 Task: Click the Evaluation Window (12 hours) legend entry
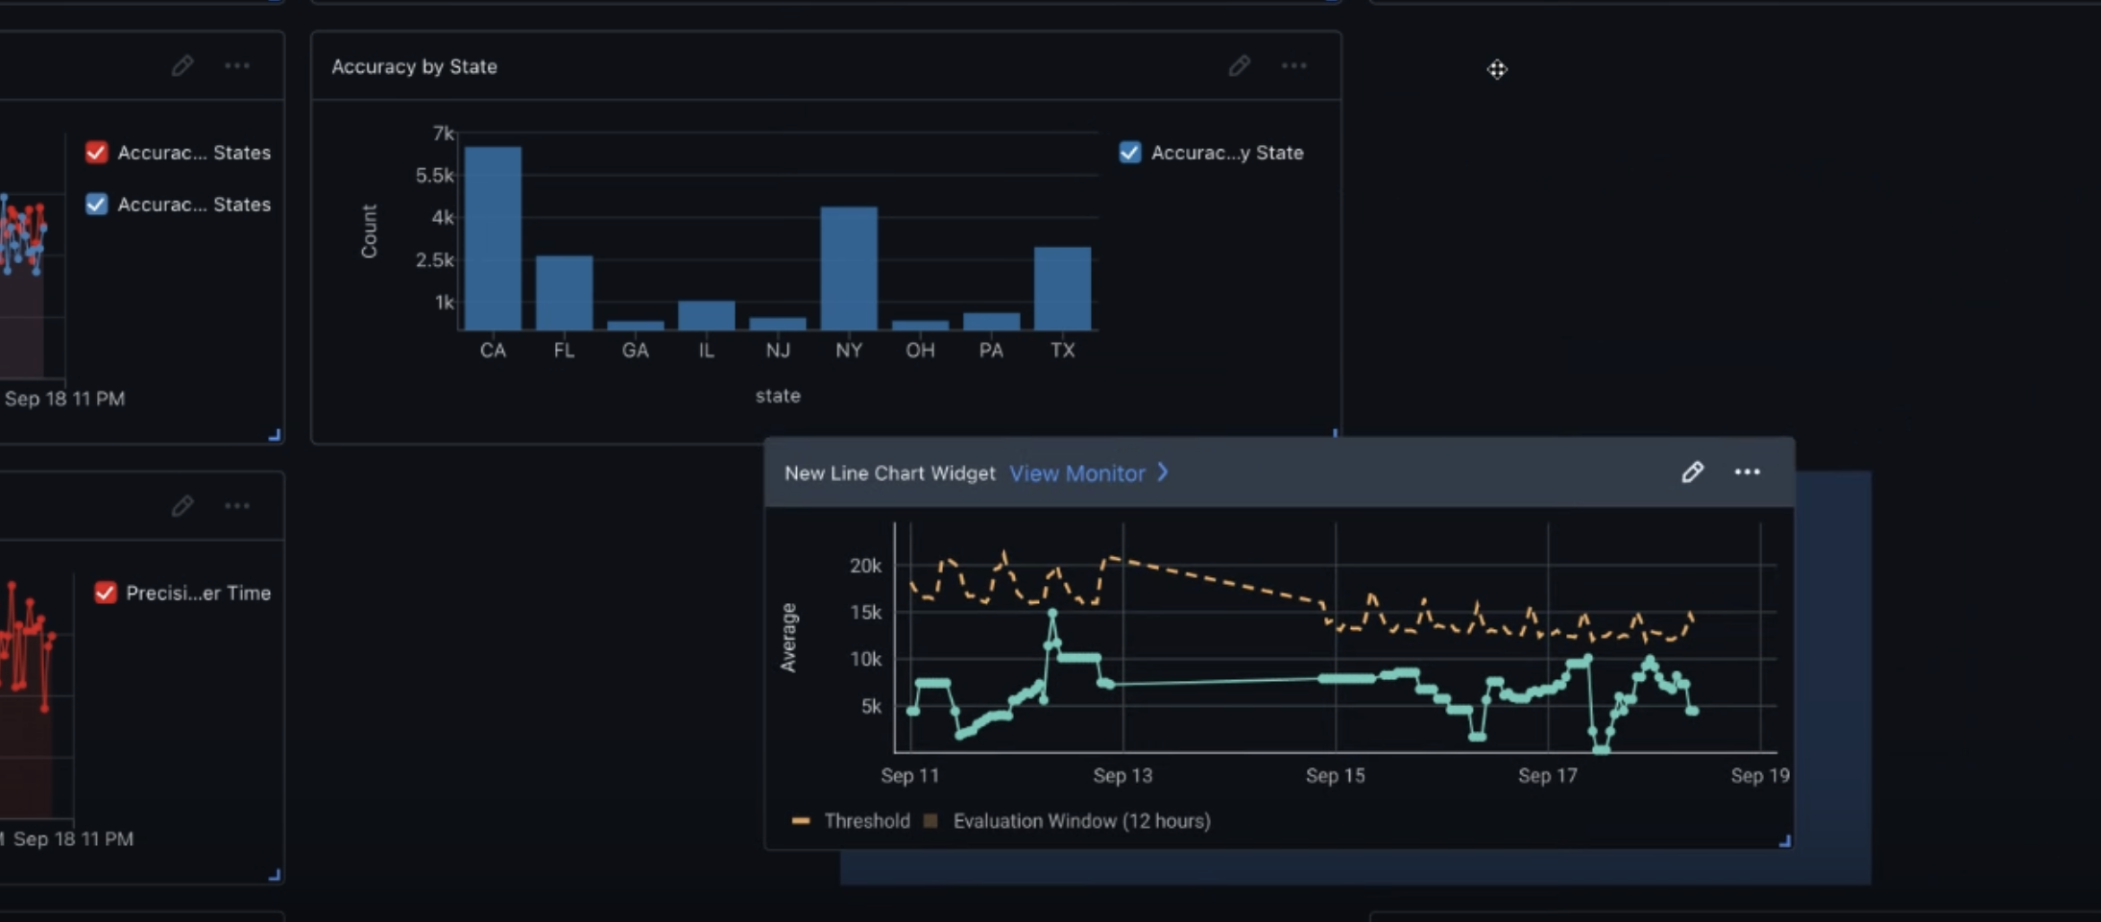1080,821
